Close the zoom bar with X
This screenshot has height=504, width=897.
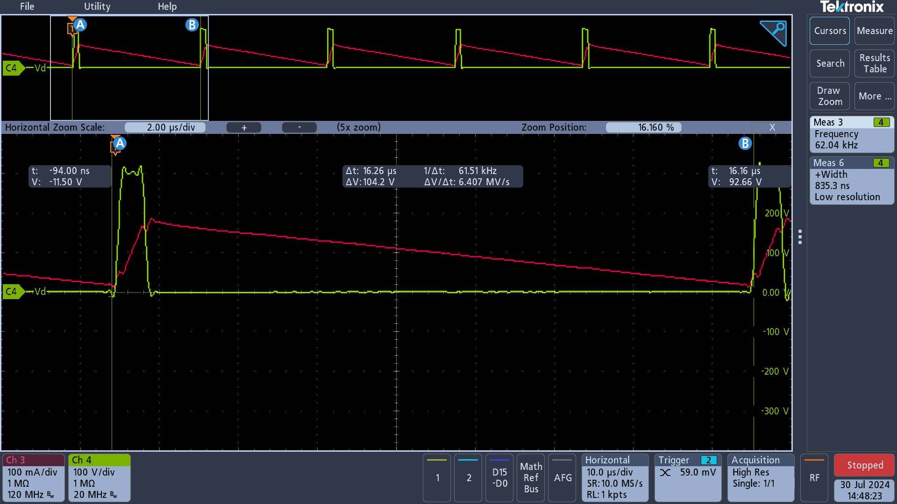[x=772, y=127]
